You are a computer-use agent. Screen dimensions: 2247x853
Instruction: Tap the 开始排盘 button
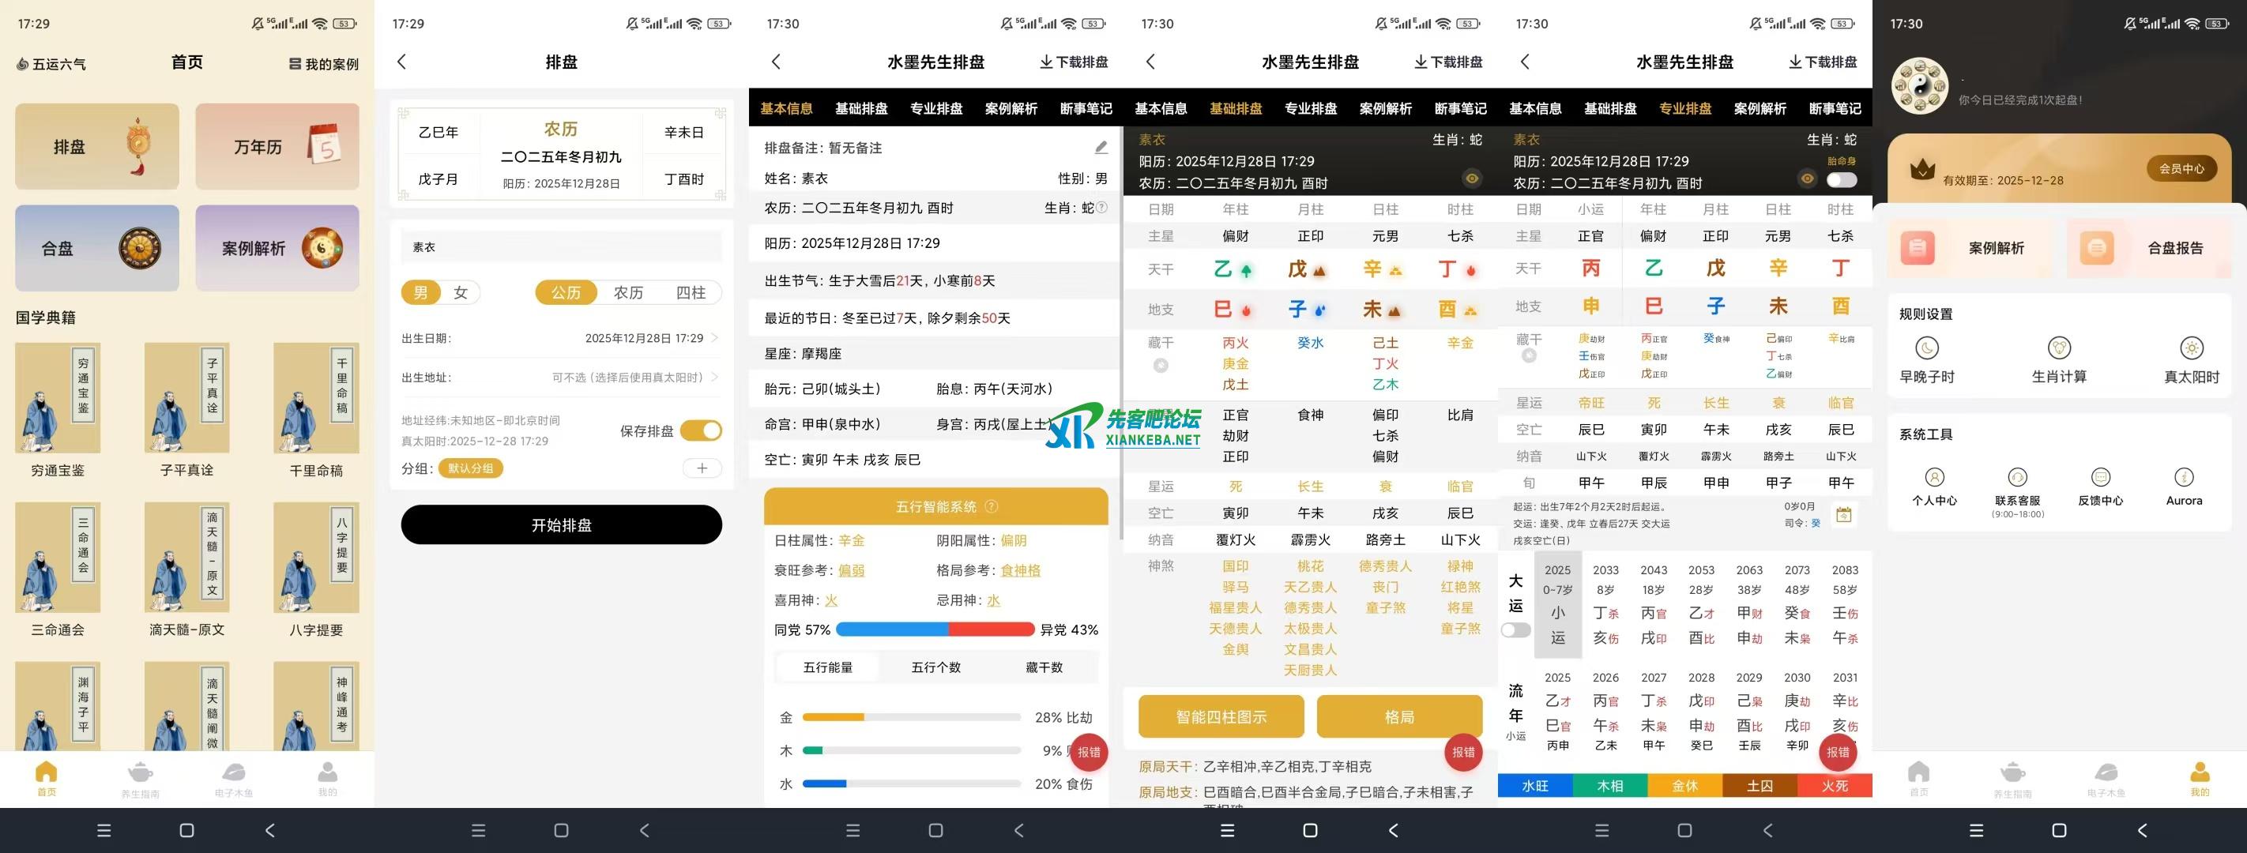click(561, 524)
